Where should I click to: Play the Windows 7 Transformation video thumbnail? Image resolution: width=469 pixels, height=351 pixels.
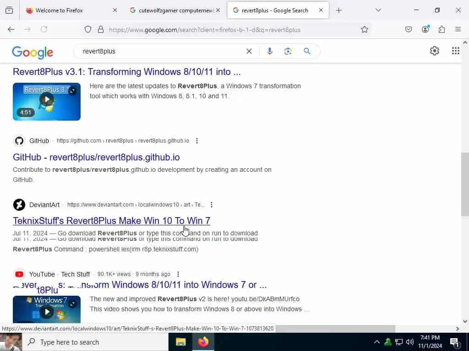point(47,309)
